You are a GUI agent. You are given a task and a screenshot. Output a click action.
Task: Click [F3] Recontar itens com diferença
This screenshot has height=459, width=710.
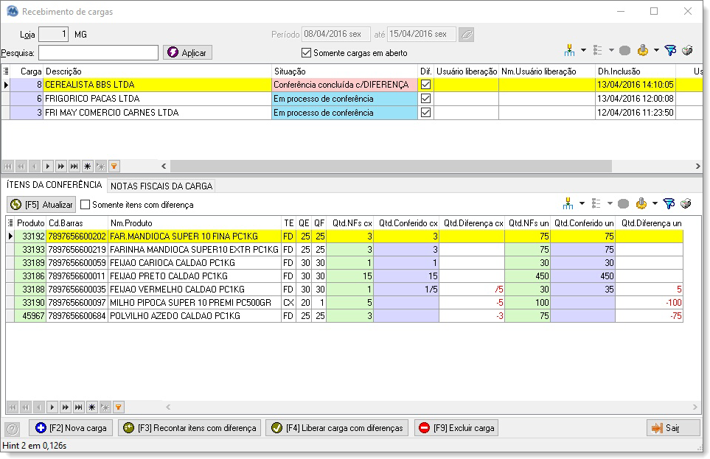point(189,428)
